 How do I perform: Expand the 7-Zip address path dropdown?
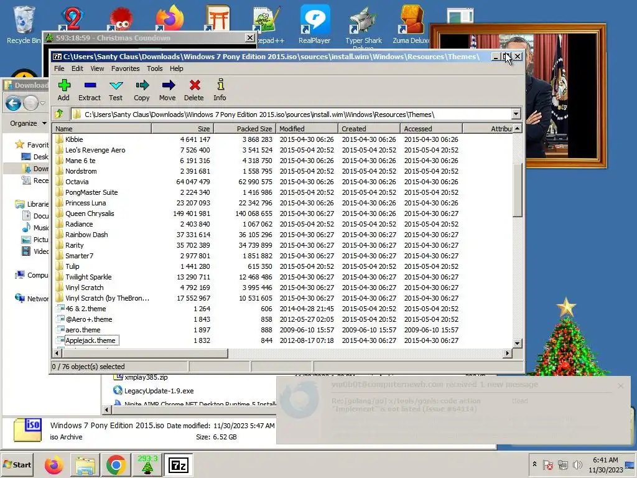coord(516,115)
